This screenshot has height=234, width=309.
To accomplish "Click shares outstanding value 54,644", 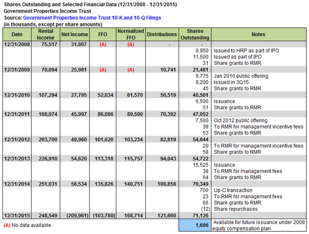I will 200,140.
